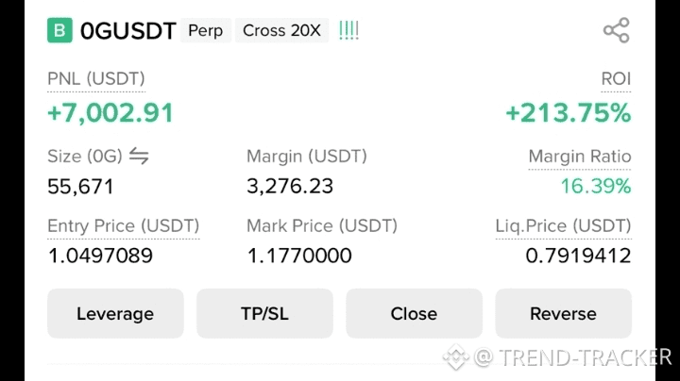This screenshot has width=680, height=381.
Task: Tap the Perp contract type tag
Action: click(206, 30)
